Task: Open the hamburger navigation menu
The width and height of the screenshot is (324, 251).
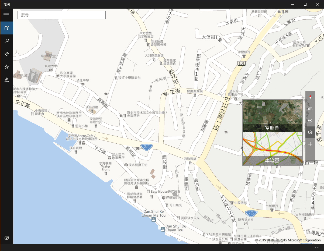Action: coord(6,15)
